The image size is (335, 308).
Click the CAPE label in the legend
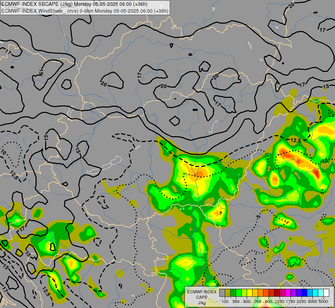[x=202, y=297]
